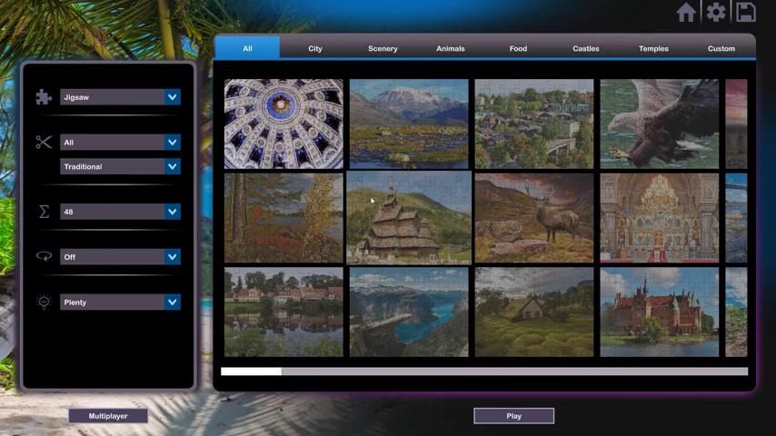This screenshot has width=776, height=436.
Task: Select the eagle puzzle thumbnail
Action: pyautogui.click(x=659, y=124)
